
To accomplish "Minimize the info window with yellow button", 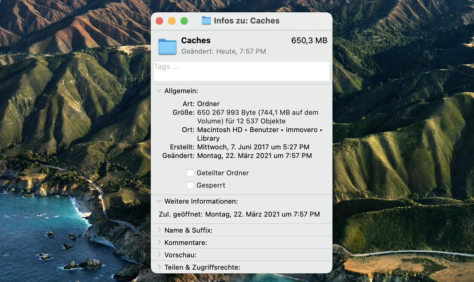I will click(172, 21).
